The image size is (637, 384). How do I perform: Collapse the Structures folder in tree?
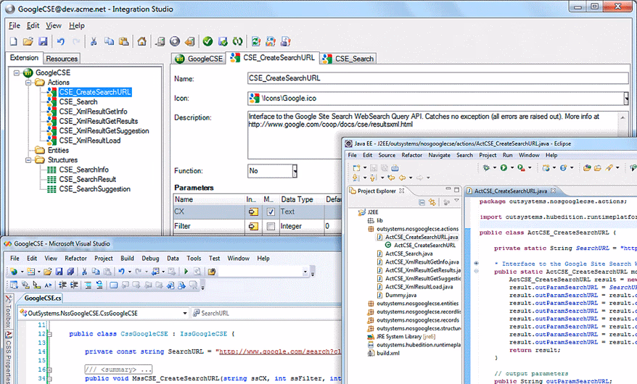[x=28, y=160]
